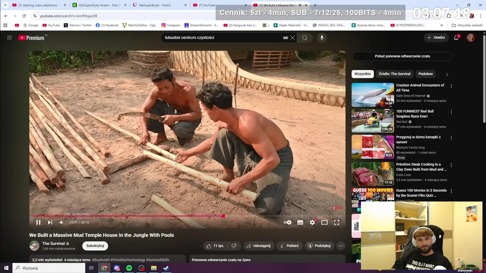
Task: Click the #Bushcraft hashtag
Action: pyautogui.click(x=101, y=260)
